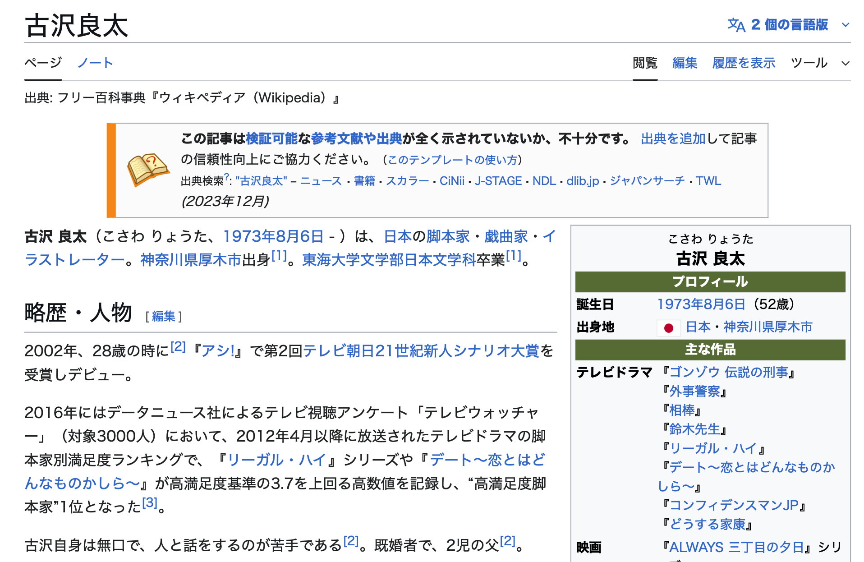Click 神奈川県厚木市 link in intro paragraph
Viewport: 864px width, 562px height.
191,260
